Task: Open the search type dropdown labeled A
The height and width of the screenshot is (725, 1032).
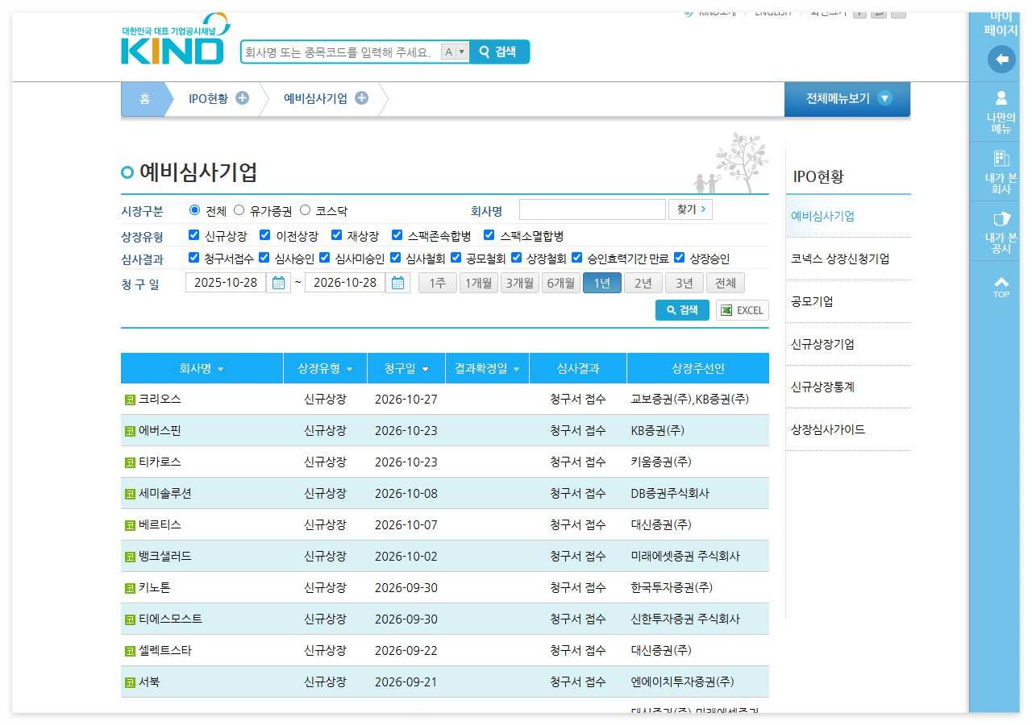Action: pos(455,52)
